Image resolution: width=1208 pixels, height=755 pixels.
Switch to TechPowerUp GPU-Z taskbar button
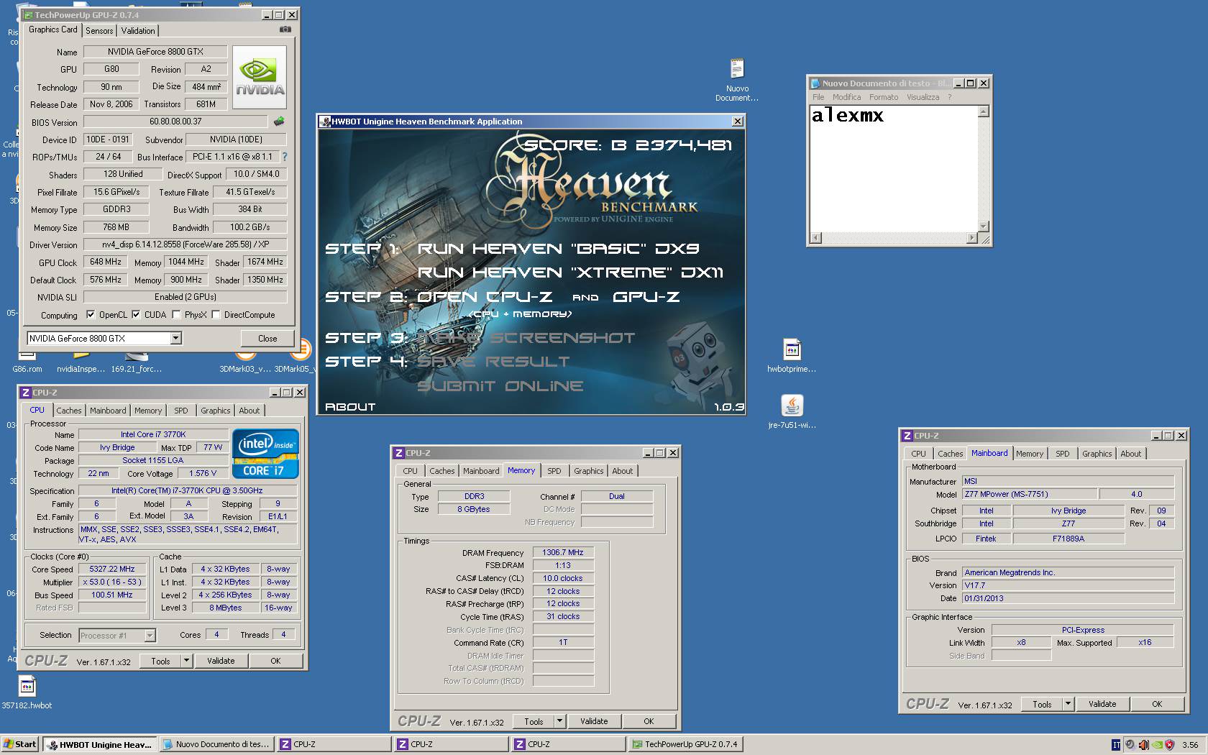[x=685, y=744]
